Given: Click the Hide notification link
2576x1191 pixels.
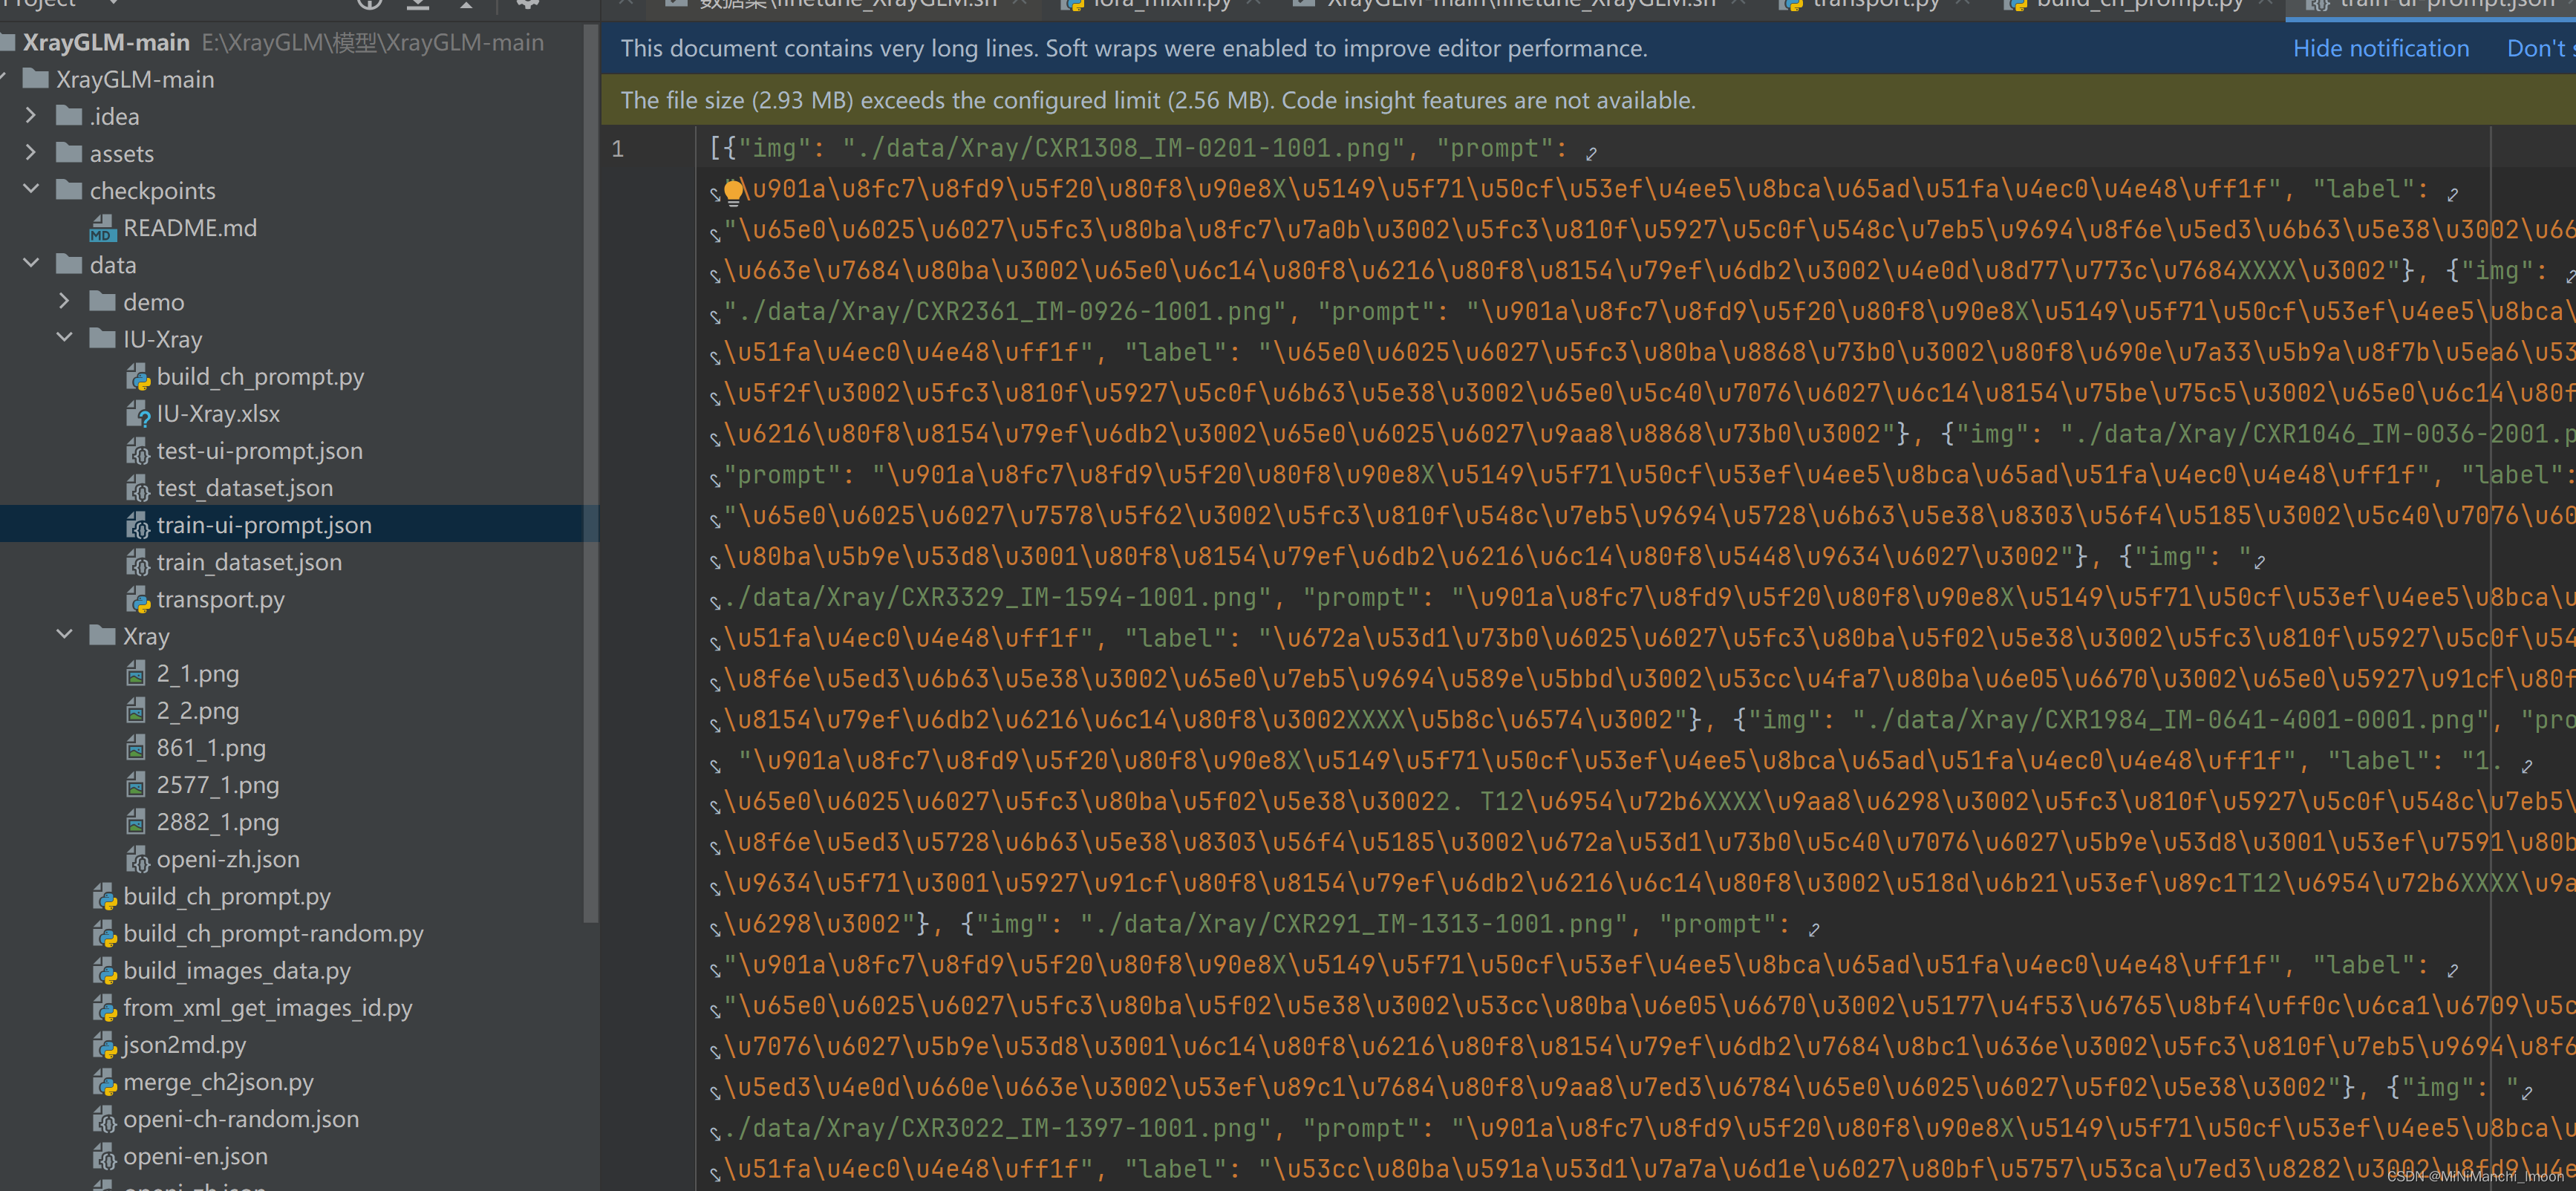Looking at the screenshot, I should coord(2380,48).
